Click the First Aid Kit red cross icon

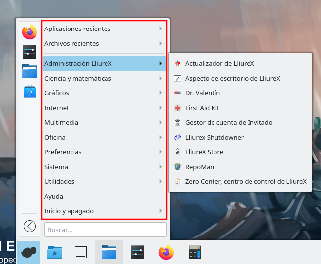(178, 108)
